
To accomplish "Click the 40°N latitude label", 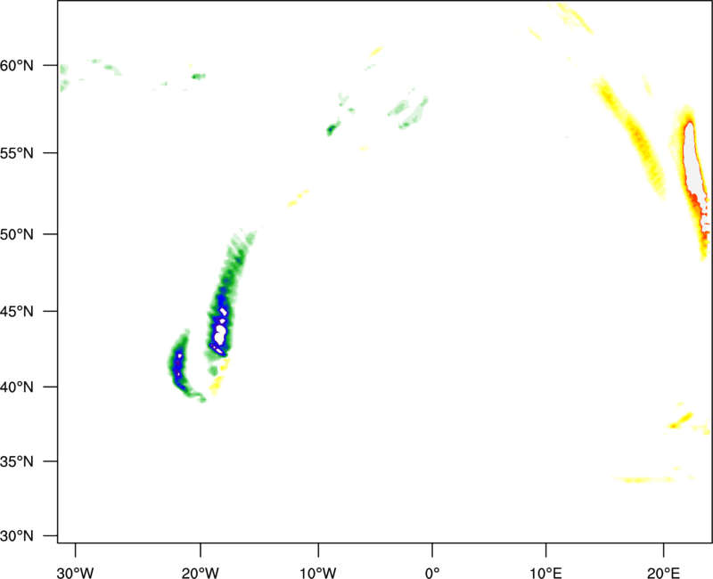I will (x=17, y=387).
